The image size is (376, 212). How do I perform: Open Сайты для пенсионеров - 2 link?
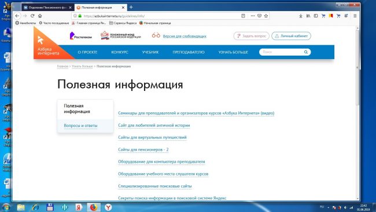point(143,149)
